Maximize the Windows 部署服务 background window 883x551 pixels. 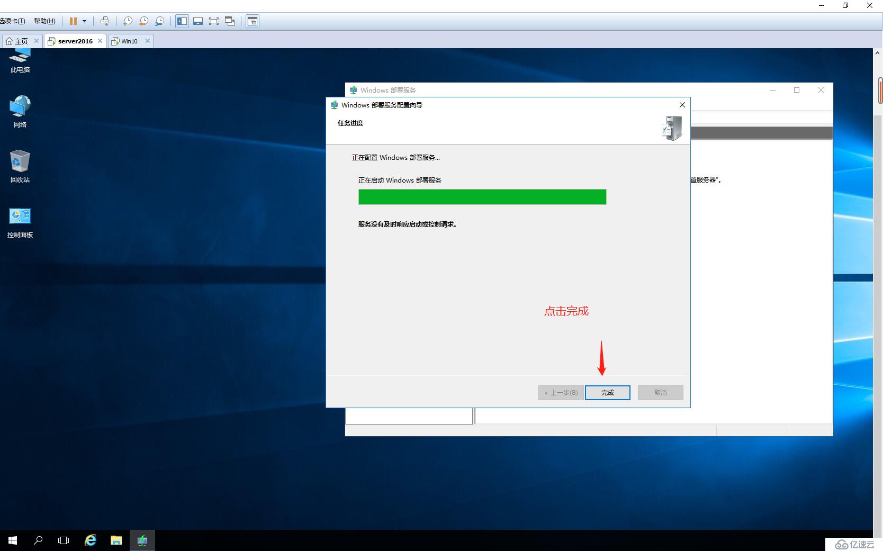[797, 90]
